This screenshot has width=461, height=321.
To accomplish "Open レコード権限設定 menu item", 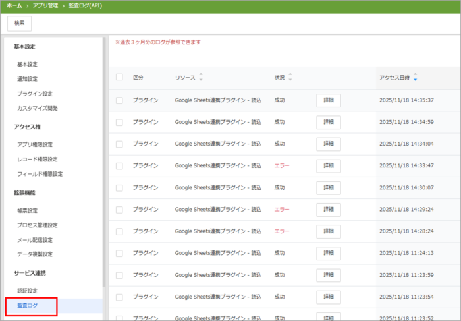I will pyautogui.click(x=38, y=160).
